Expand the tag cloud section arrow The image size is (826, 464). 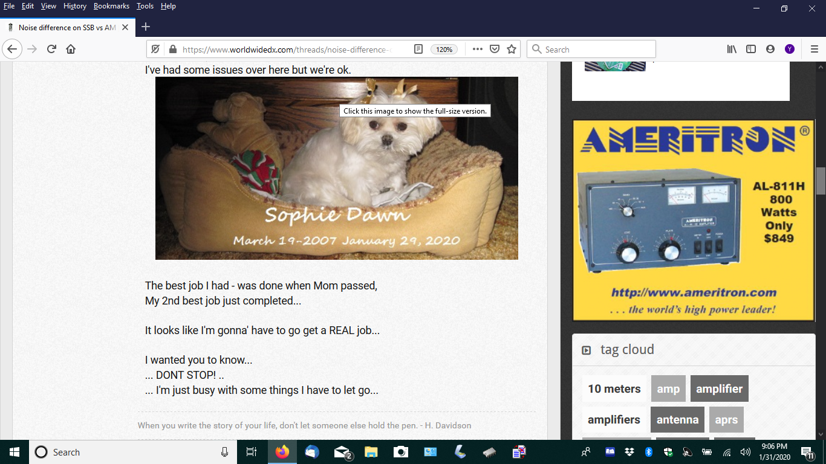tap(586, 350)
